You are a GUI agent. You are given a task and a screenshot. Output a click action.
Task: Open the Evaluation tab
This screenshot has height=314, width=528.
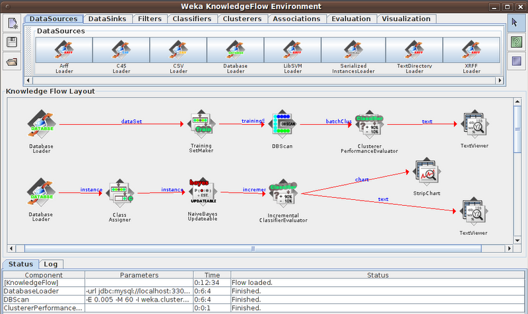point(351,19)
